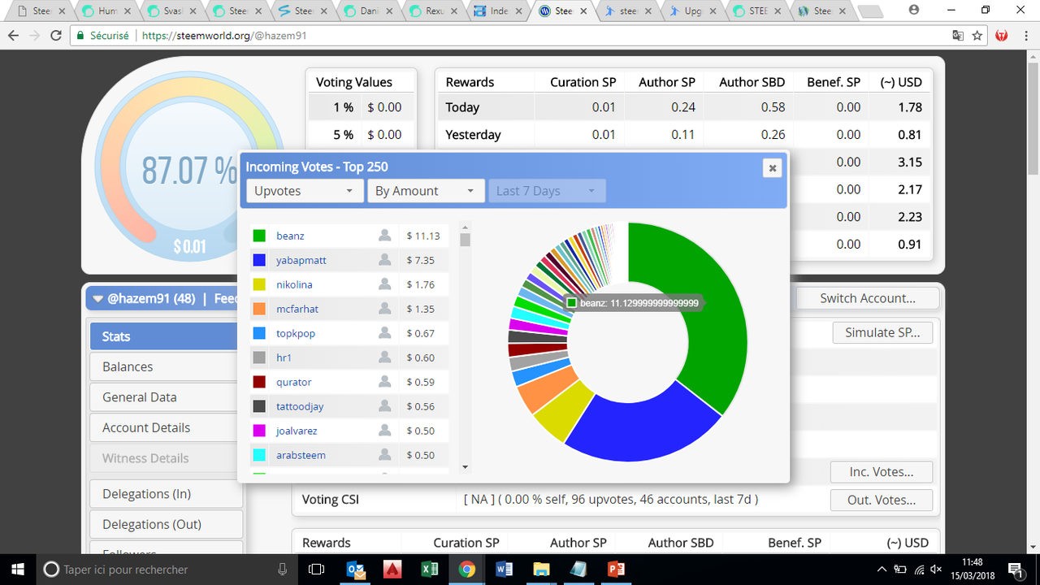Click the vote list scrollbar thumb

pos(465,240)
